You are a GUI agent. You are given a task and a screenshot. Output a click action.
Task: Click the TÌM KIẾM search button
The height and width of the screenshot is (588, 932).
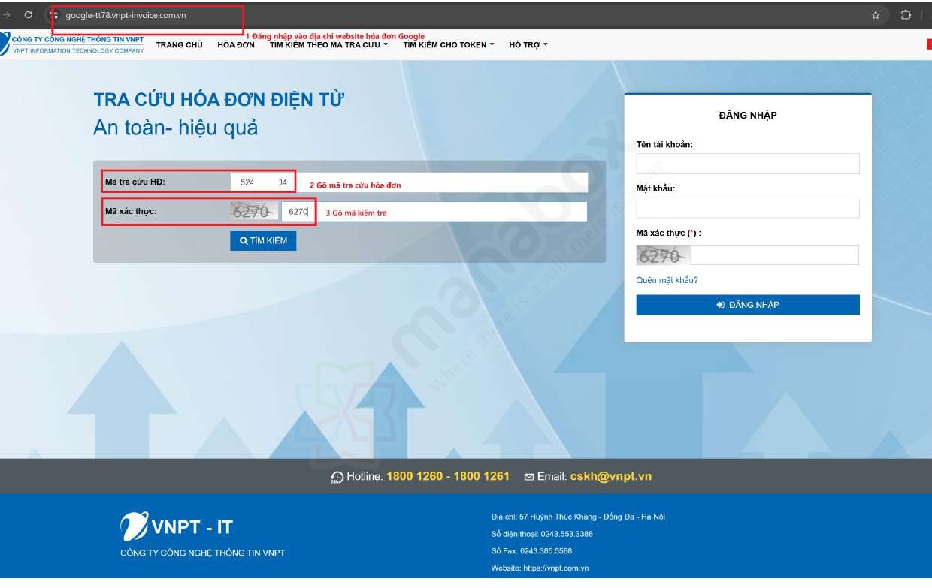click(263, 240)
